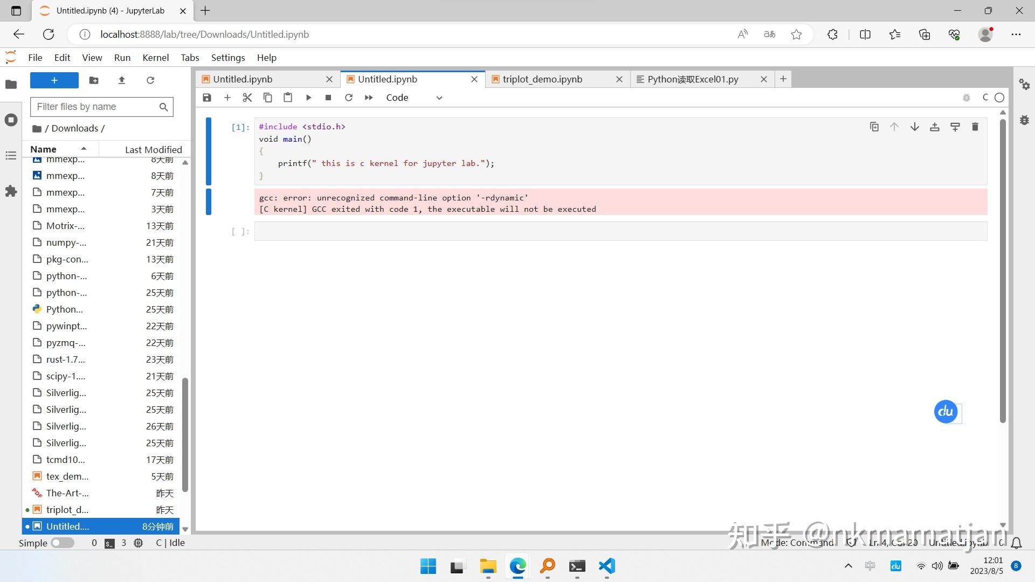1035x582 pixels.
Task: Create a new launcher with blue plus button
Action: [x=53, y=80]
